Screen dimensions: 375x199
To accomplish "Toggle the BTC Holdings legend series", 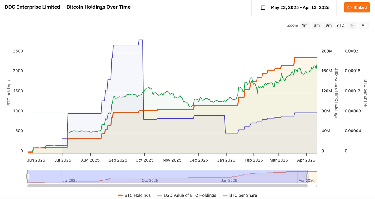I will 134,195.
